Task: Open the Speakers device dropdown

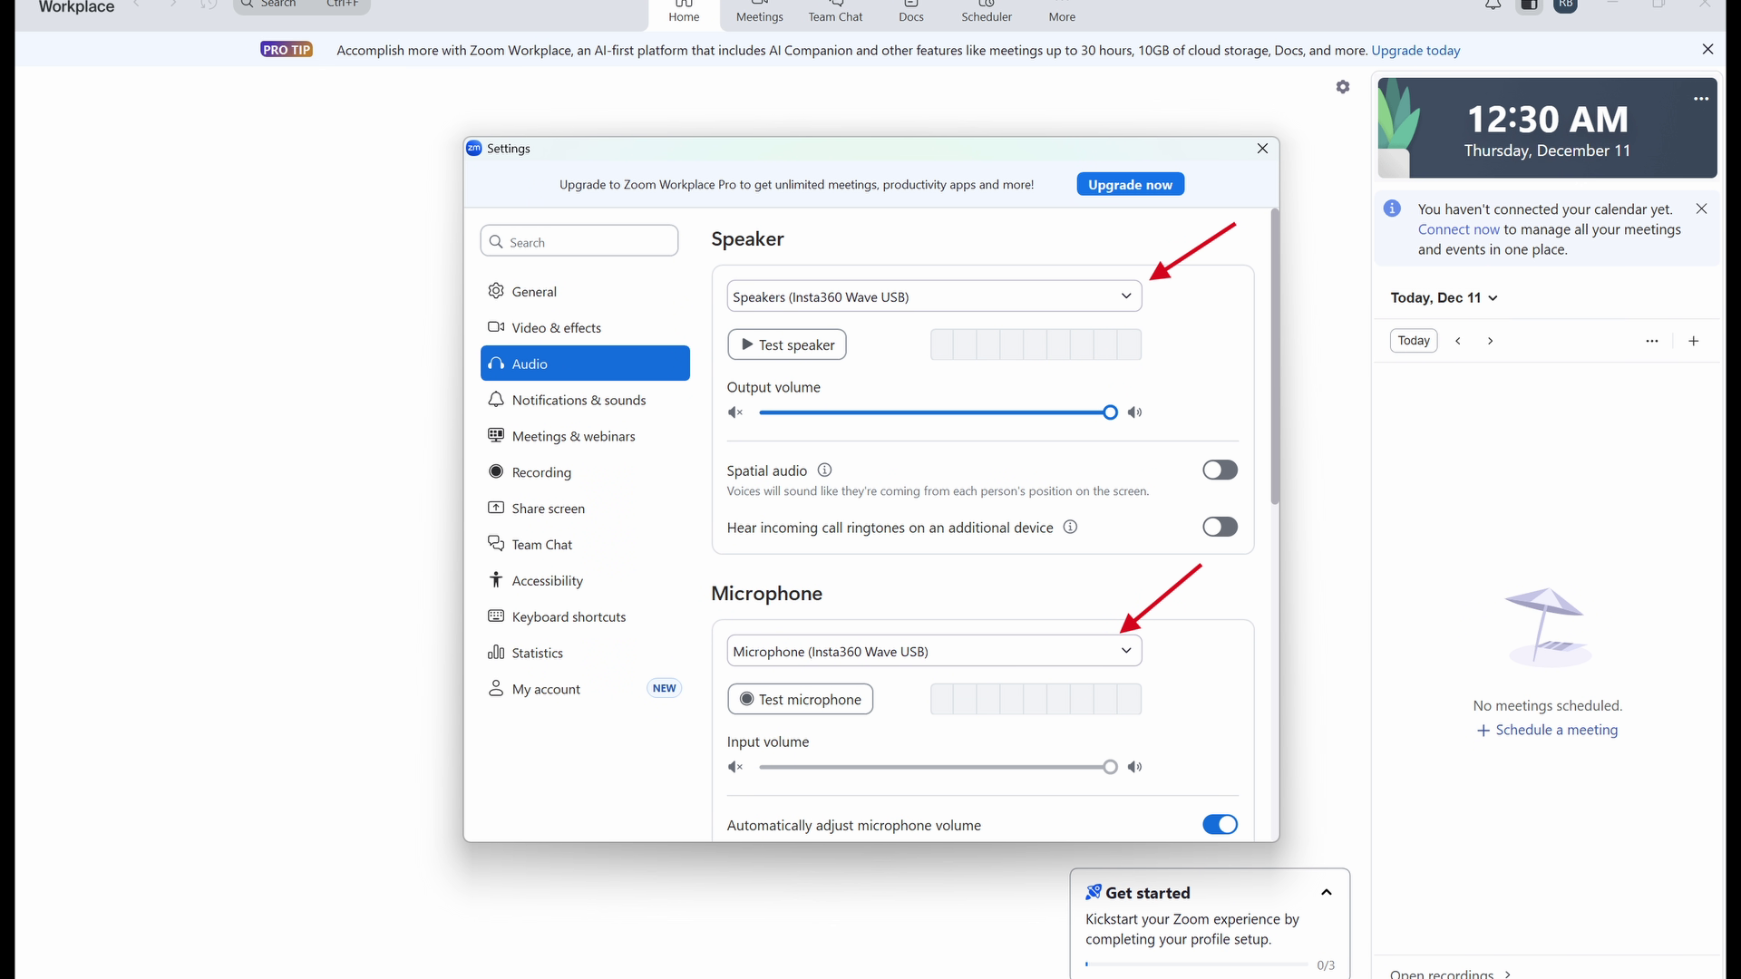Action: coord(934,296)
